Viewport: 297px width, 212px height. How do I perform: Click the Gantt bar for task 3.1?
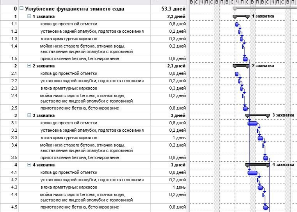coord(253,123)
